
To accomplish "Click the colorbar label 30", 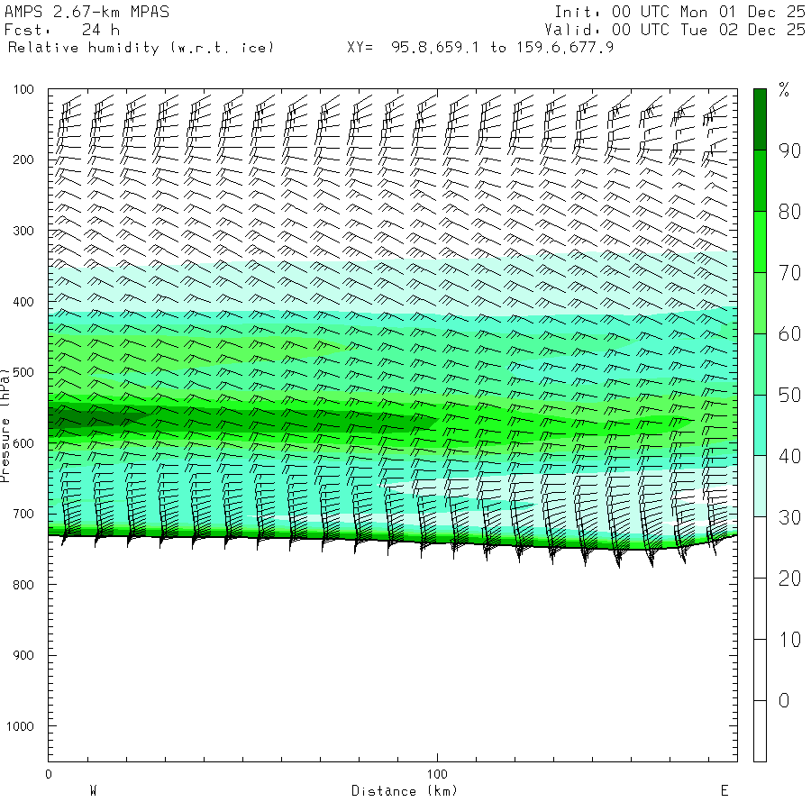I will pos(789,517).
